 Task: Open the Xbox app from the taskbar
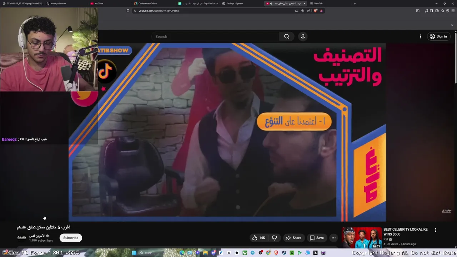coord(245,253)
